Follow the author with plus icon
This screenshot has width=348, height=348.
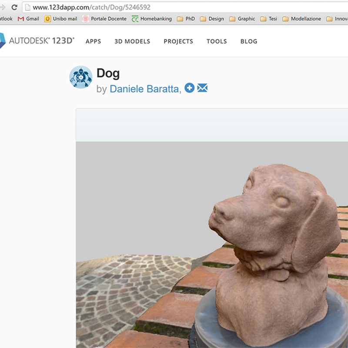pos(189,88)
